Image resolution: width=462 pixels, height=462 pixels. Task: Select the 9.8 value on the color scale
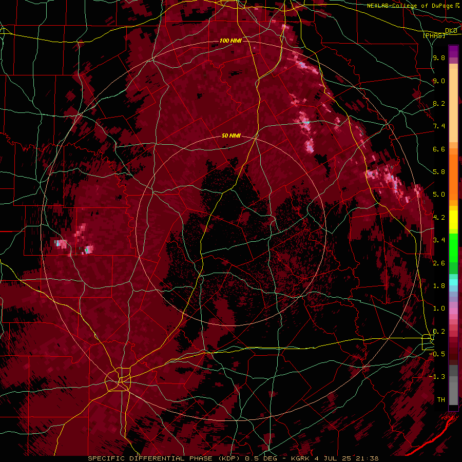pos(439,57)
